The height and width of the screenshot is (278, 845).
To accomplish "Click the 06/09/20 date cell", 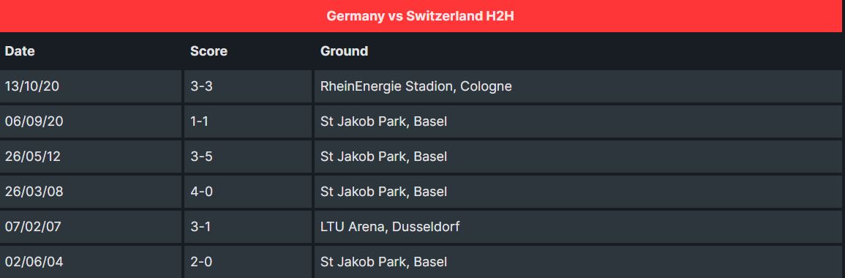I will 91,121.
